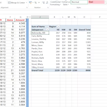This screenshot has height=107, width=107.
Task: Select Loman, Willy grand total 1183
Action: [x=84, y=42]
